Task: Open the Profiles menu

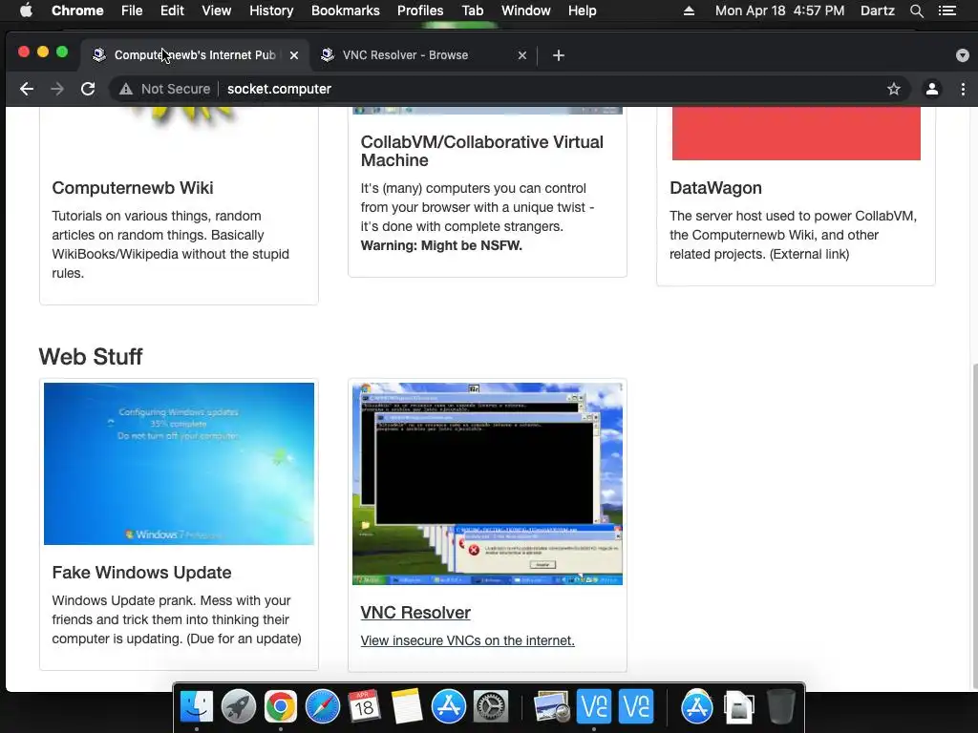Action: click(x=420, y=10)
